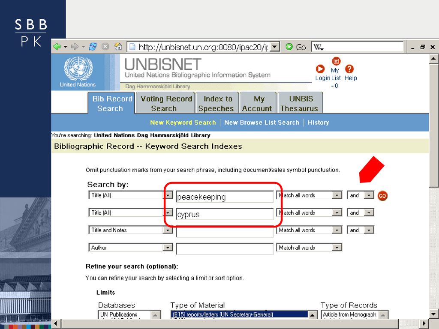Restore the browser window

[x=423, y=47]
